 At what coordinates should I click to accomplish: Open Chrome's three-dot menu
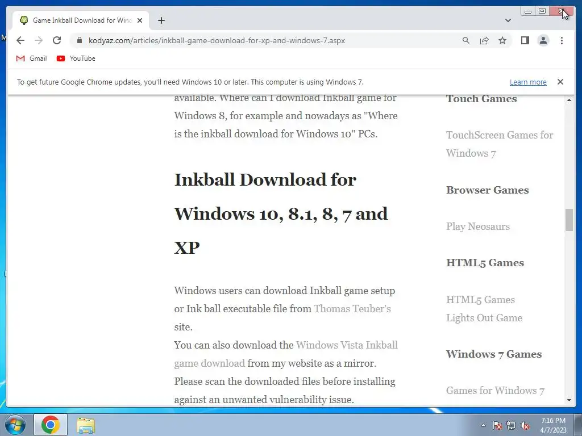[x=562, y=40]
